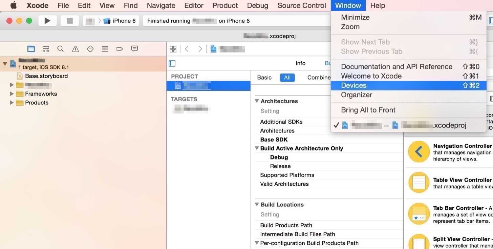Screen dimensions: 493x249
Task: Click the Valid Architectures setting row
Action: click(x=328, y=184)
